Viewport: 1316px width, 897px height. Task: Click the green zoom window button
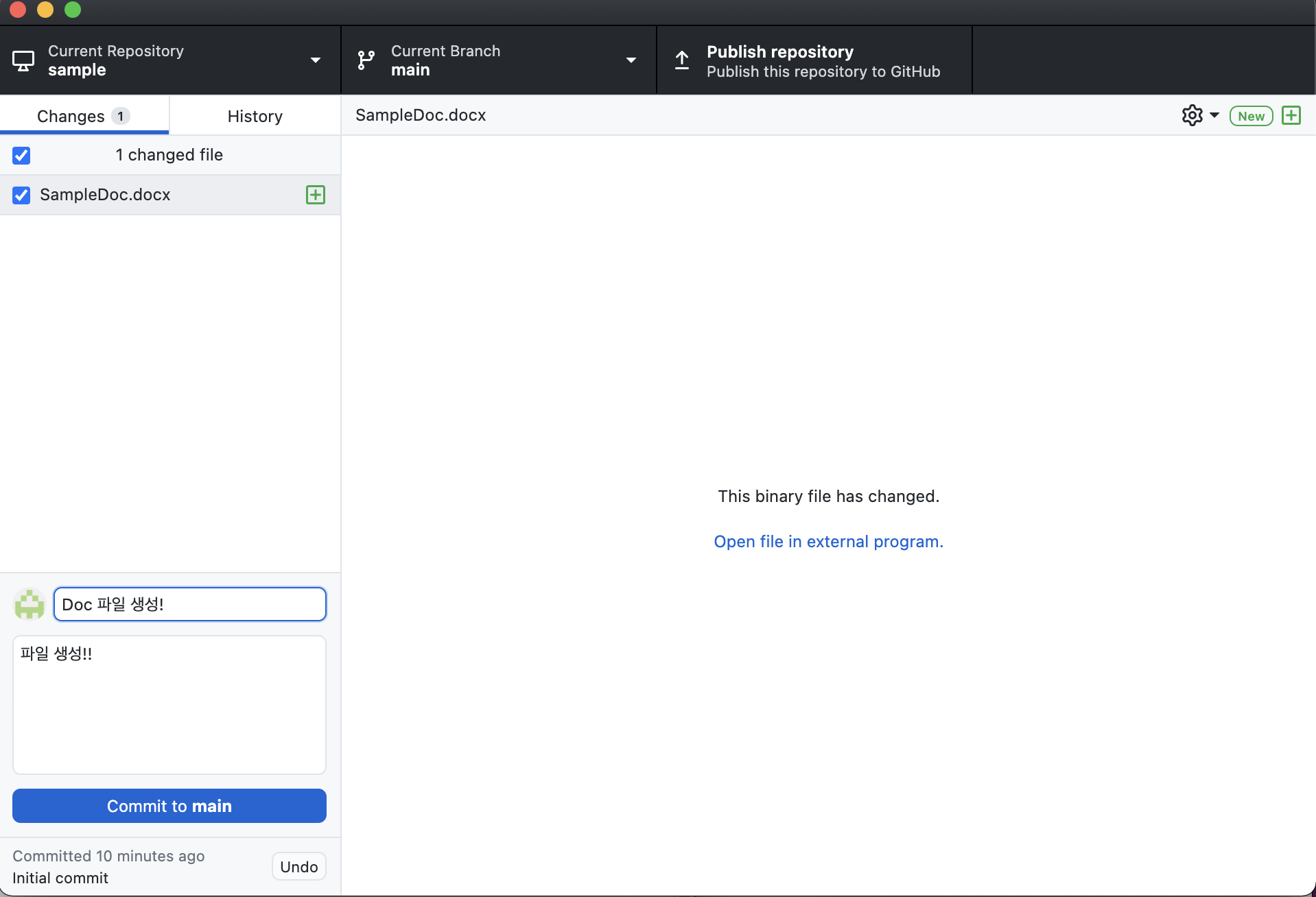[73, 10]
